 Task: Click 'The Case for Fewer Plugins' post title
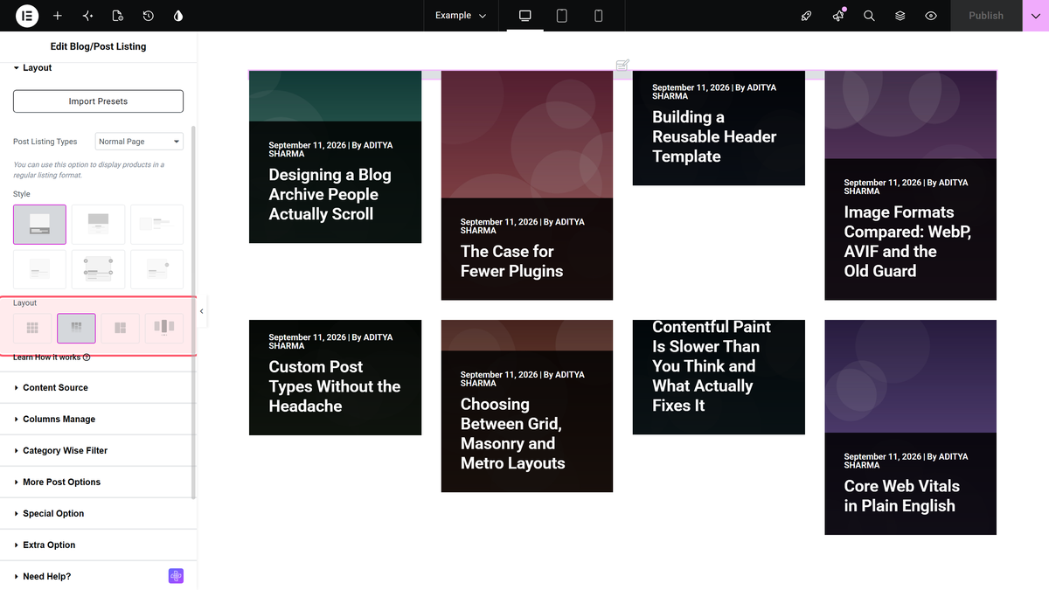[511, 261]
